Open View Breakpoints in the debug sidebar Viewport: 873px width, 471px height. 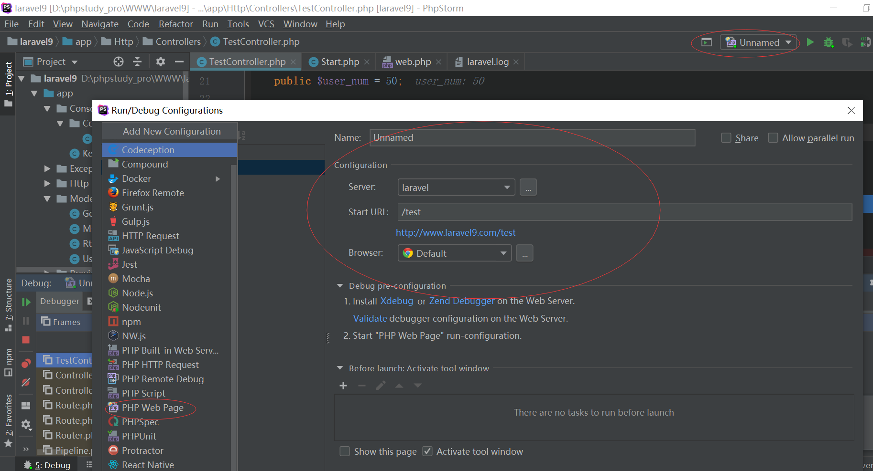(26, 363)
